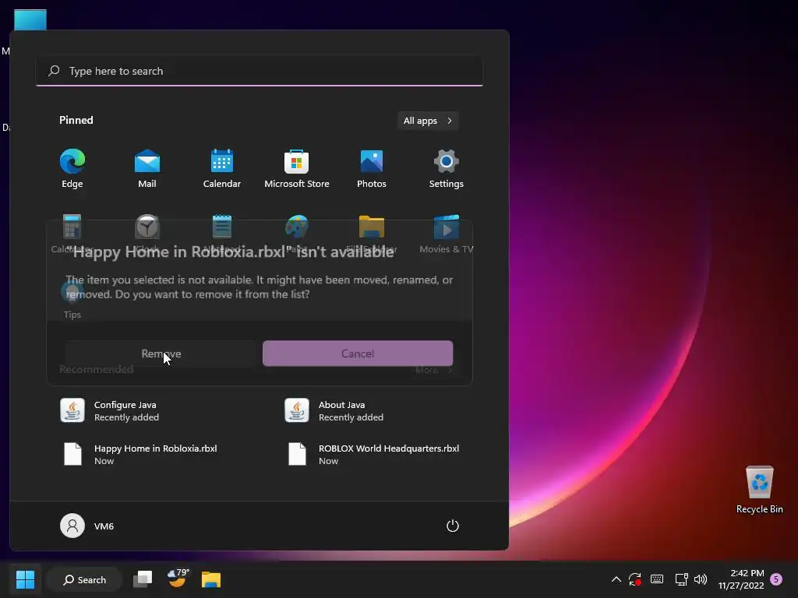Viewport: 798px width, 598px height.
Task: Click Remove in the unavailable item dialog
Action: click(161, 354)
